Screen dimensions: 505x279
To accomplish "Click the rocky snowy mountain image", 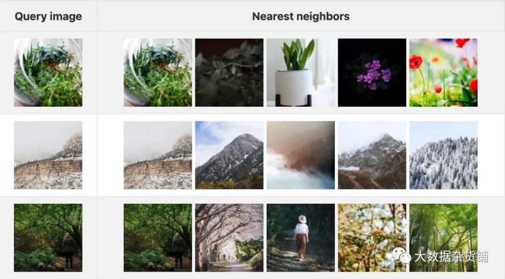I will (x=372, y=155).
